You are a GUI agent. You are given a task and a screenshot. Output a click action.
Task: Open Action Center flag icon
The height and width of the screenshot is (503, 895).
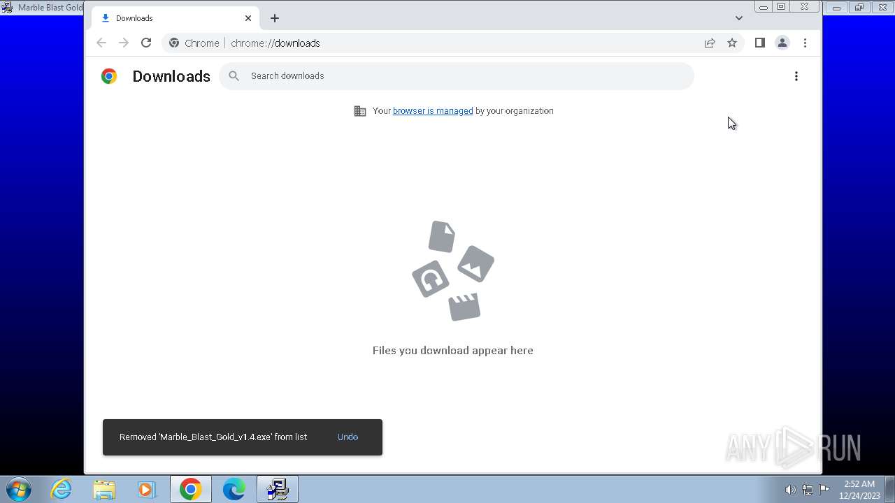824,490
